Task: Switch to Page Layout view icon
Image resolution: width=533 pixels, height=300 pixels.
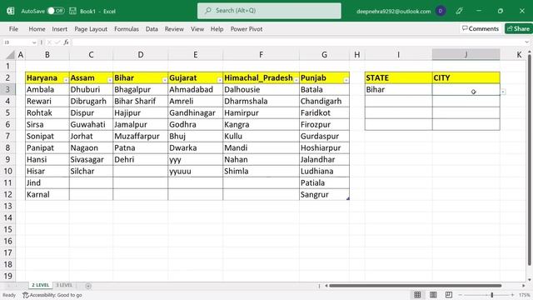Action: (x=433, y=294)
